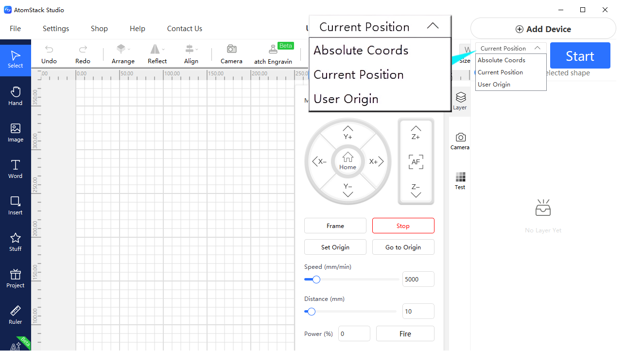Open the Reflect dropdown

pos(157,54)
